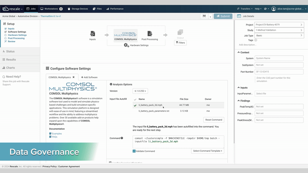Close the COMSOL Multiphysics software tab
The width and height of the screenshot is (308, 173).
tap(74, 77)
